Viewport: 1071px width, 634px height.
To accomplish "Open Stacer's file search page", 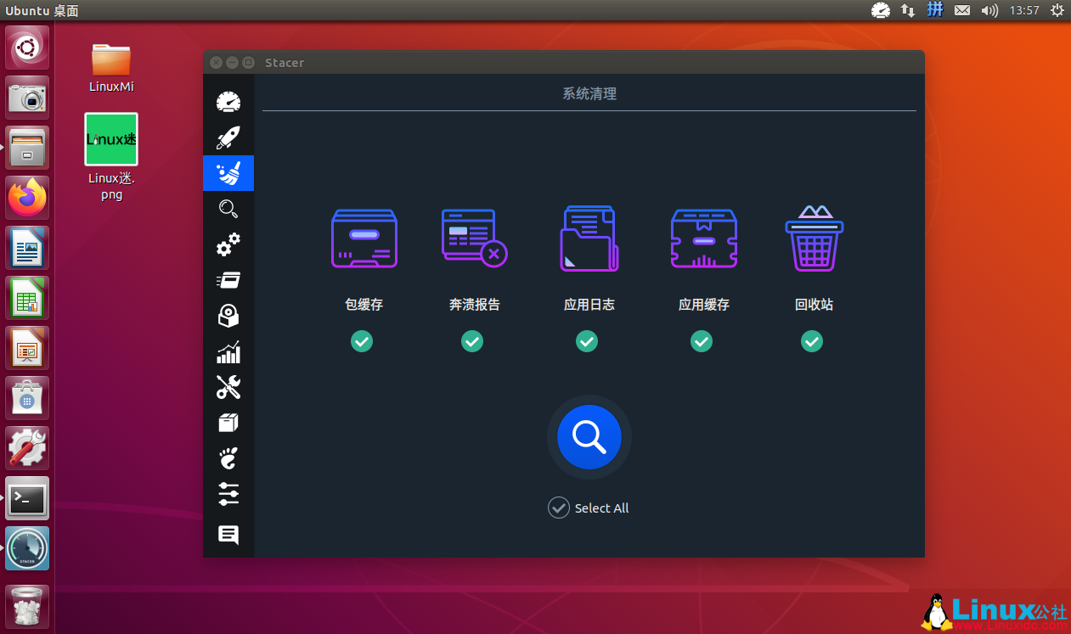I will (228, 209).
